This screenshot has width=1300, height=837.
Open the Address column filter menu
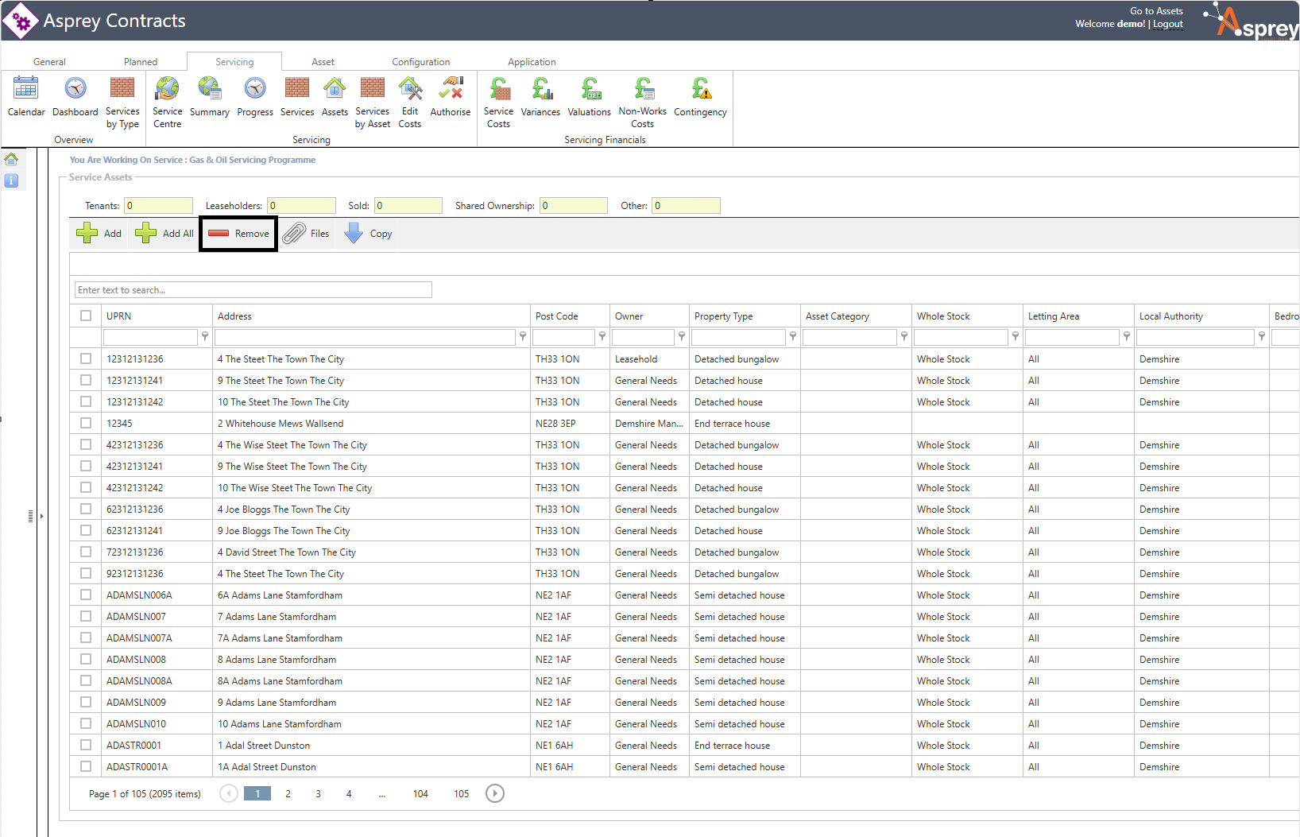click(523, 337)
